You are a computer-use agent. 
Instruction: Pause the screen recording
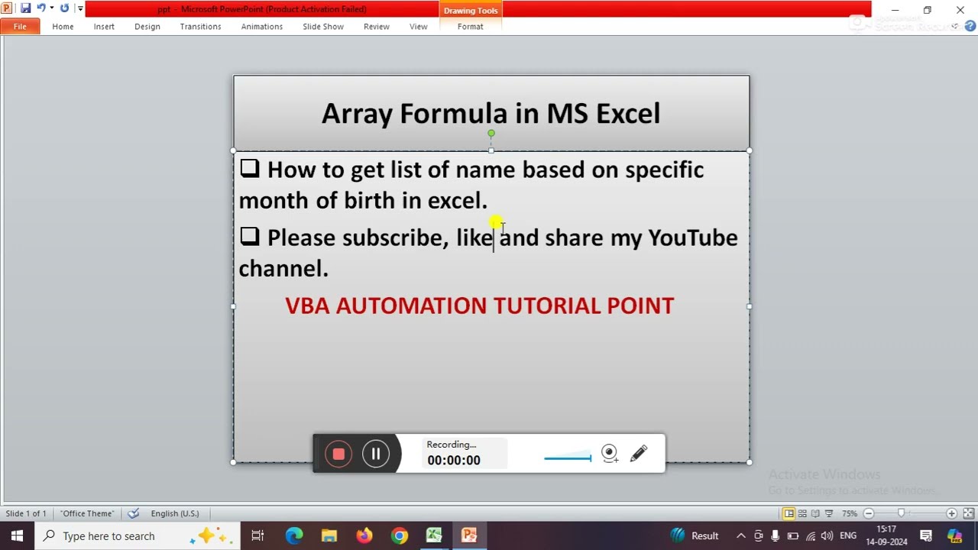[376, 454]
